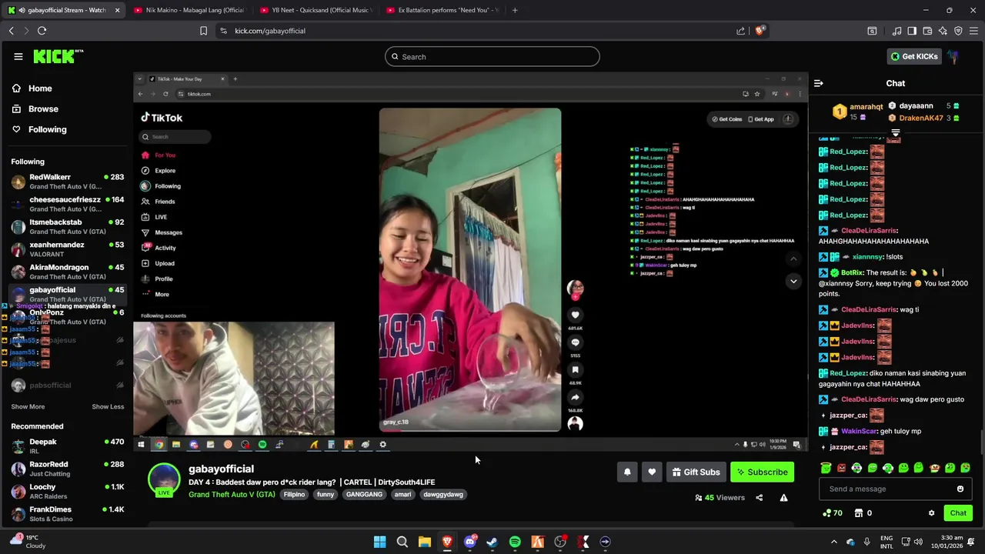Click the Filipino tag
This screenshot has width=985, height=554.
click(x=294, y=495)
